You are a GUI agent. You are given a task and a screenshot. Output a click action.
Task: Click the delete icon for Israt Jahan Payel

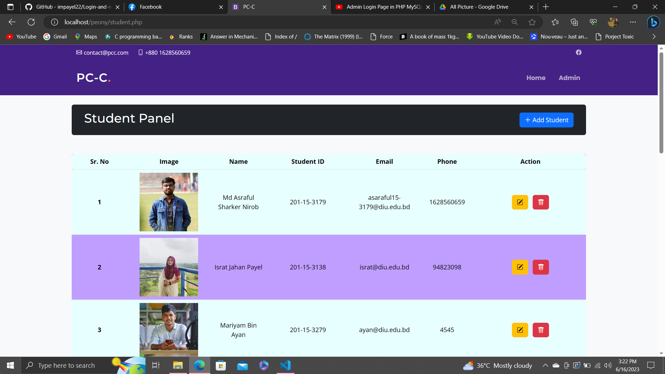pyautogui.click(x=540, y=267)
